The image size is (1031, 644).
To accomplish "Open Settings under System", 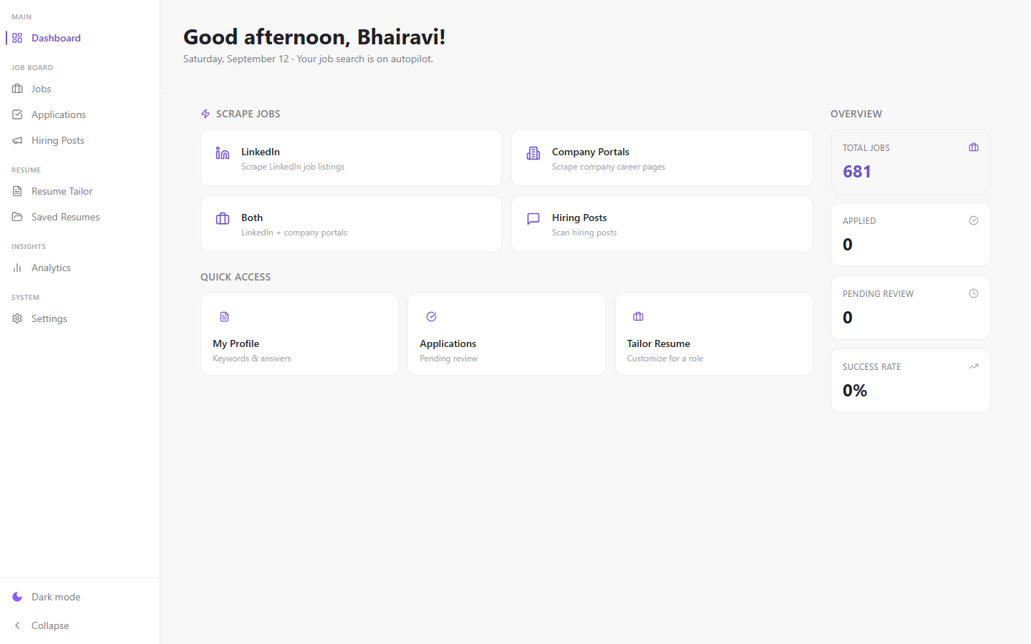I will [x=79, y=318].
